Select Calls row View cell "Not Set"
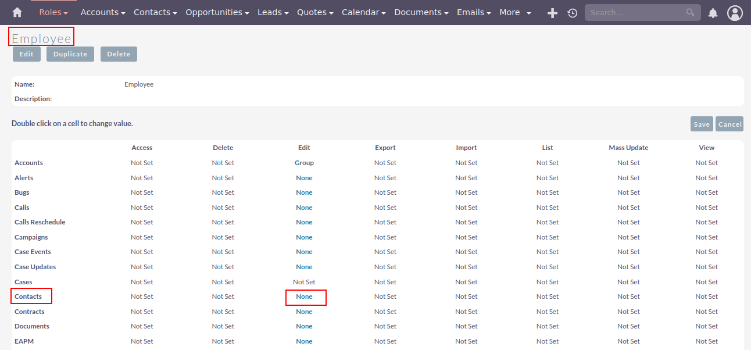The width and height of the screenshot is (751, 350). pos(707,208)
